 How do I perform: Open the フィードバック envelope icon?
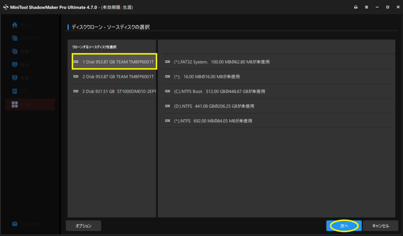point(15,224)
